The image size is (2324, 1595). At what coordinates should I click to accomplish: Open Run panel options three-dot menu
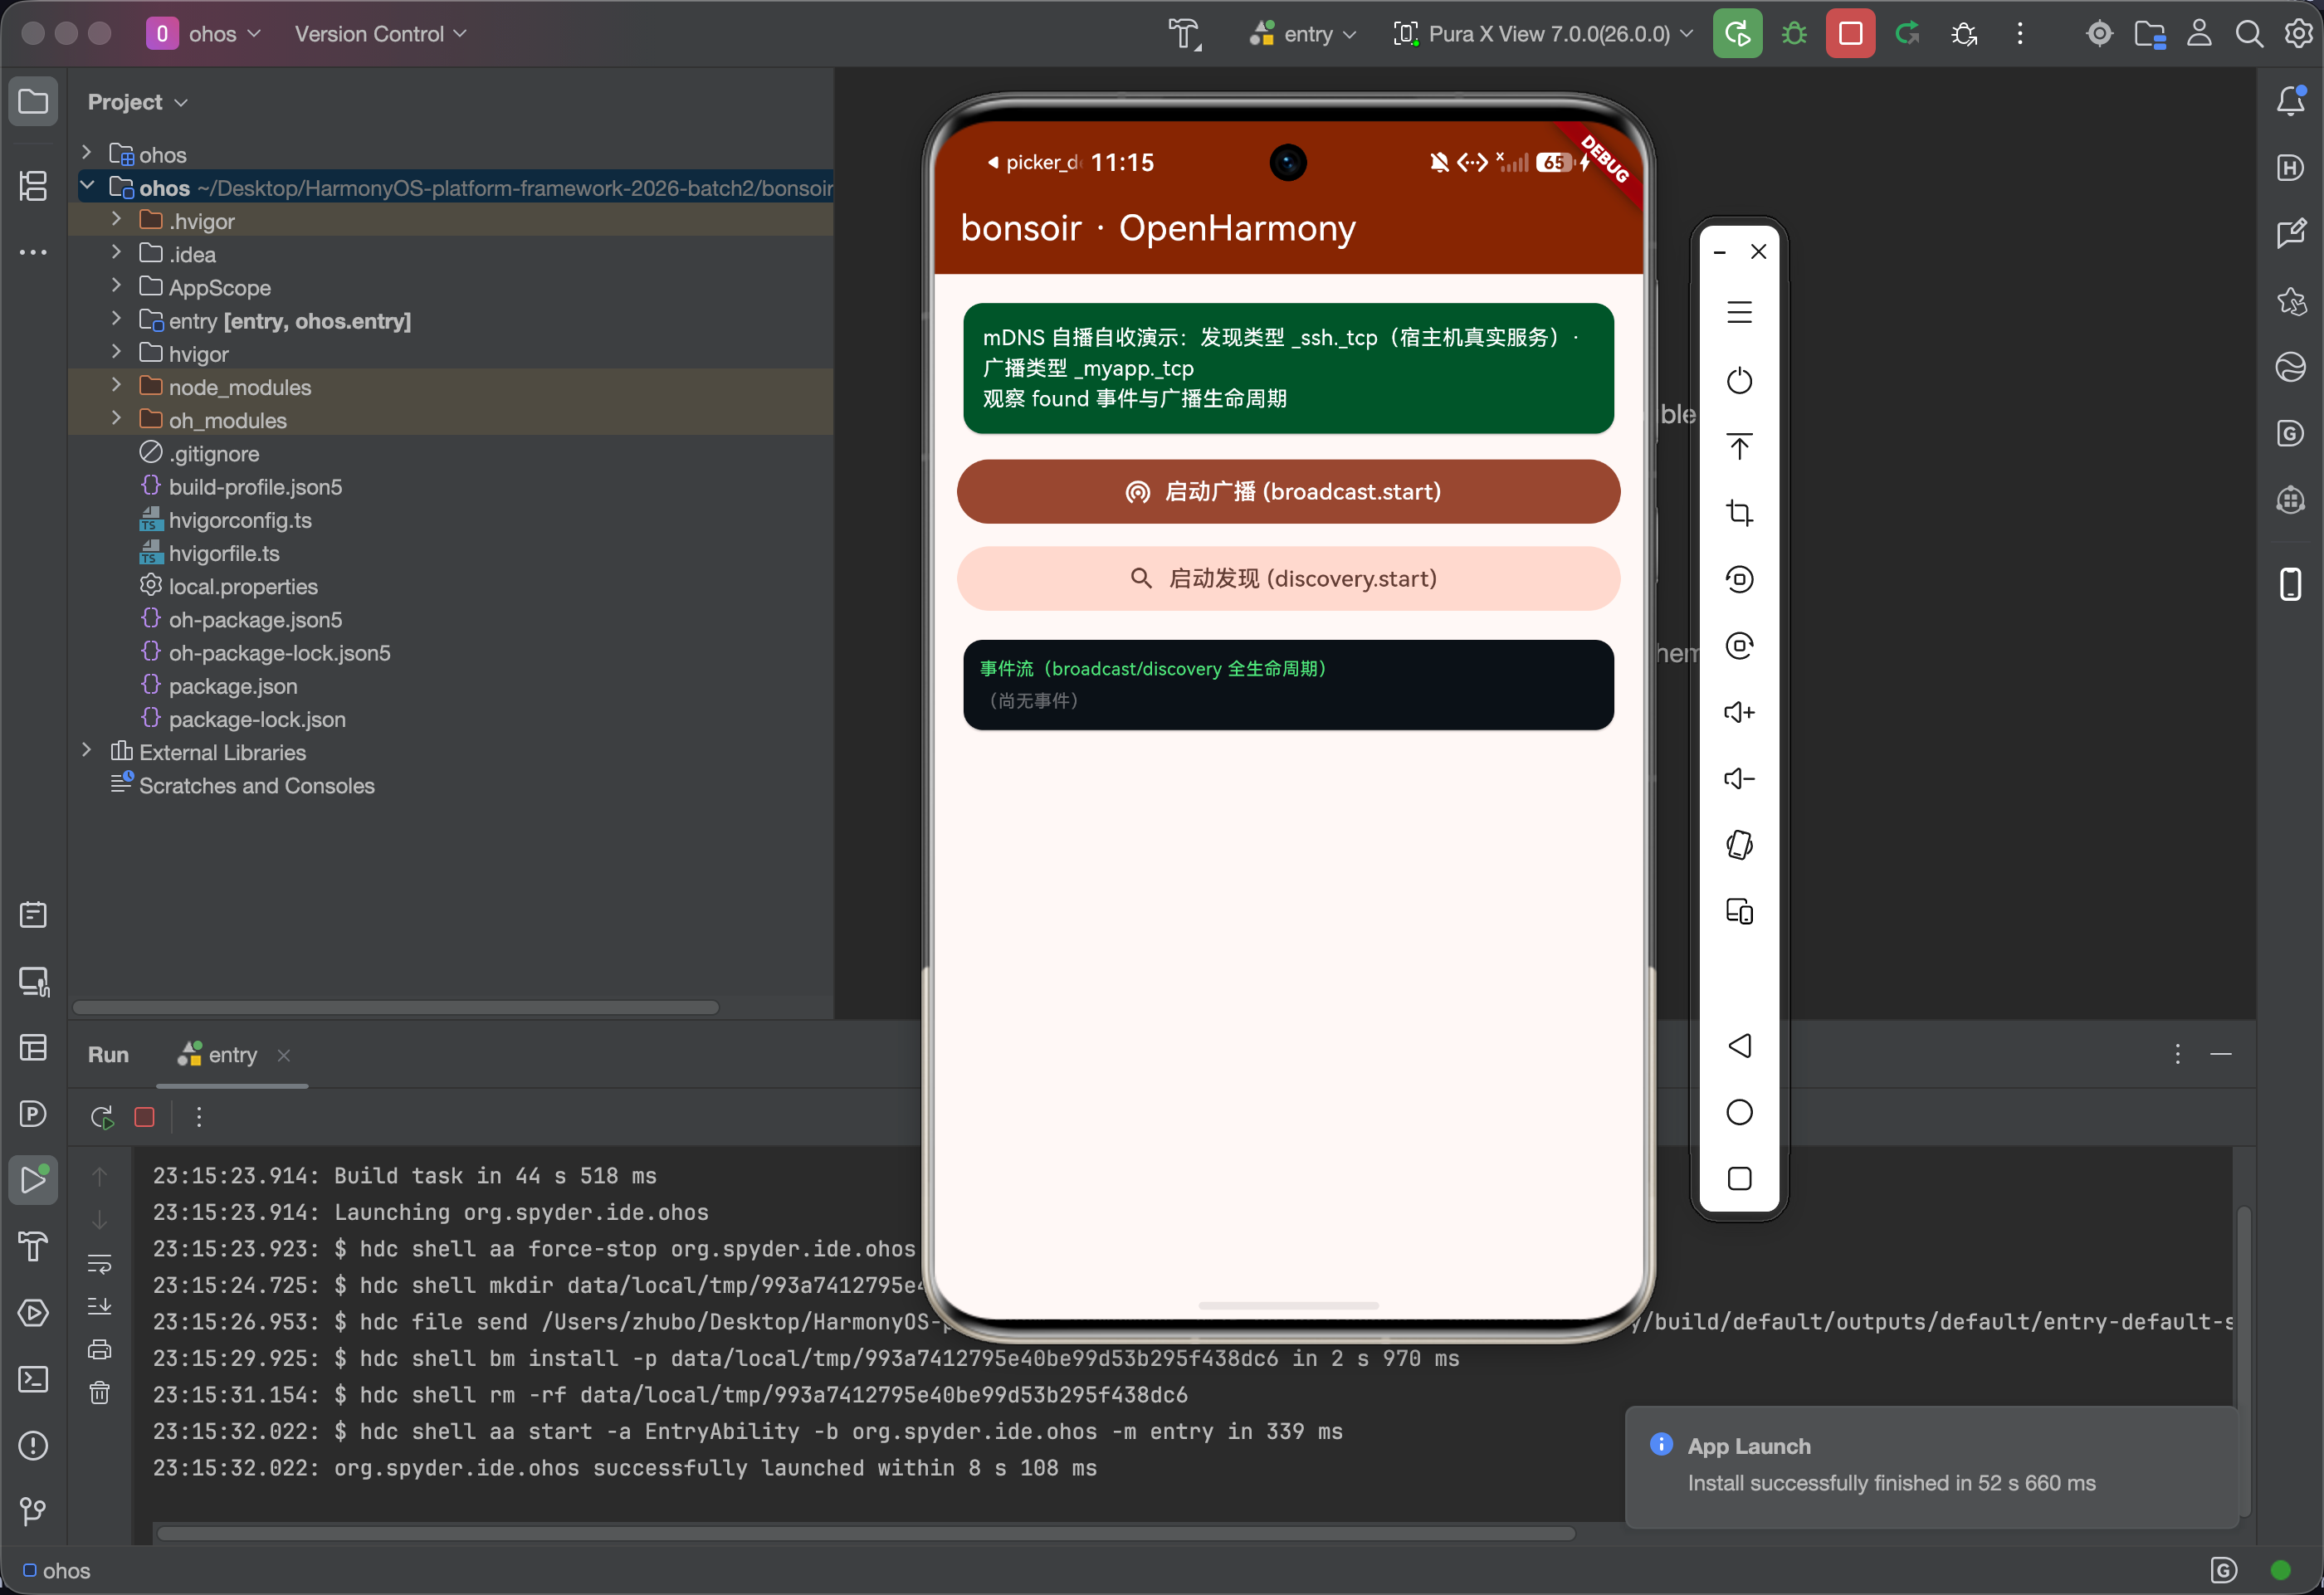point(2177,1054)
